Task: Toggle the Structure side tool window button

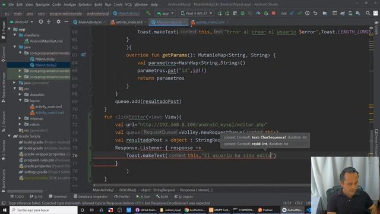Action: [4, 121]
